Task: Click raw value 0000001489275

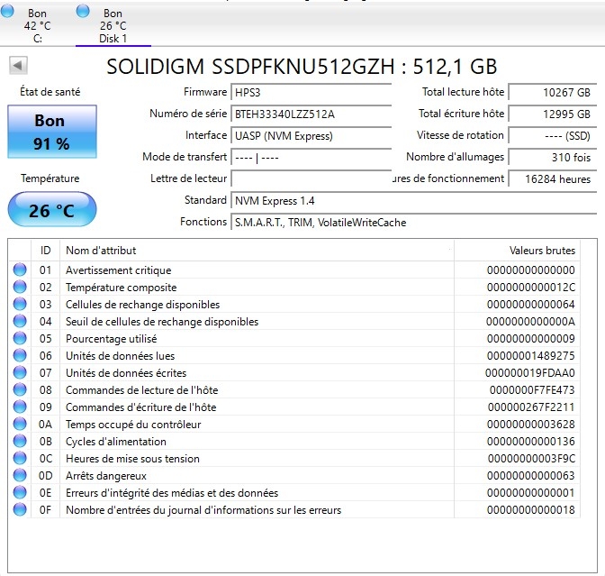Action: click(531, 356)
